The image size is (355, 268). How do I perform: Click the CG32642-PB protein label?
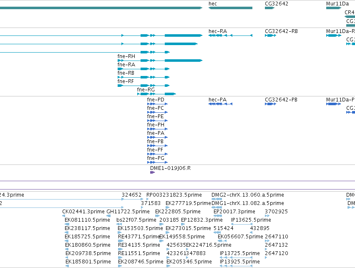click(281, 100)
